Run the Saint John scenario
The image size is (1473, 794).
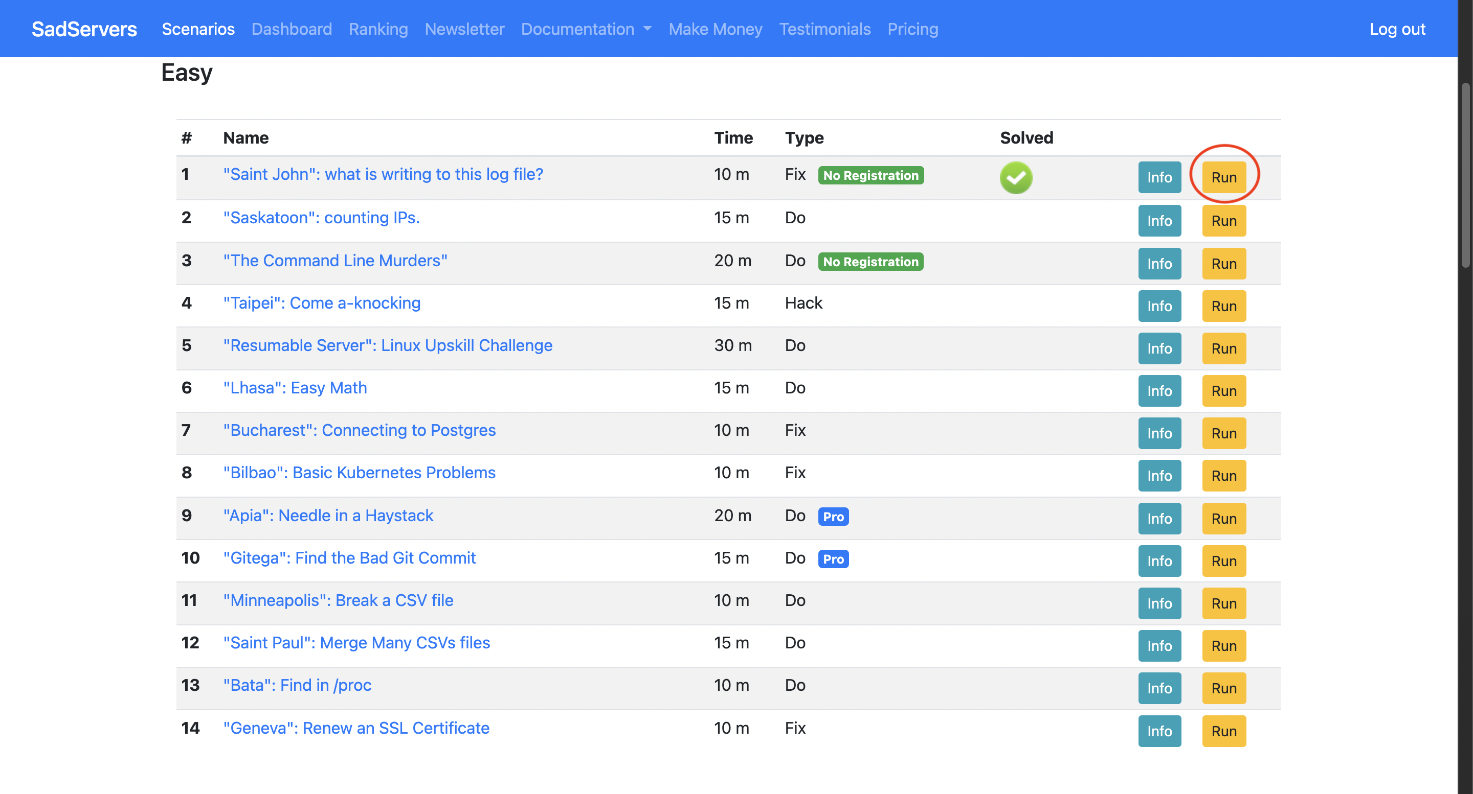[1224, 178]
